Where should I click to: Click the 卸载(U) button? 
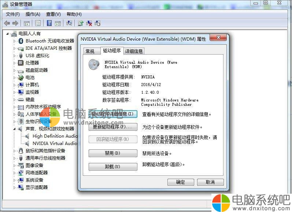coord(113,167)
